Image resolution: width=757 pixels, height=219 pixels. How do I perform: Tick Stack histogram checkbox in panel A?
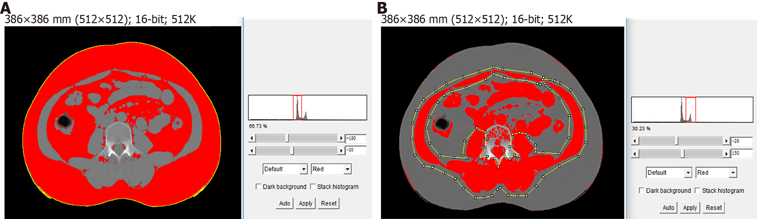[313, 187]
